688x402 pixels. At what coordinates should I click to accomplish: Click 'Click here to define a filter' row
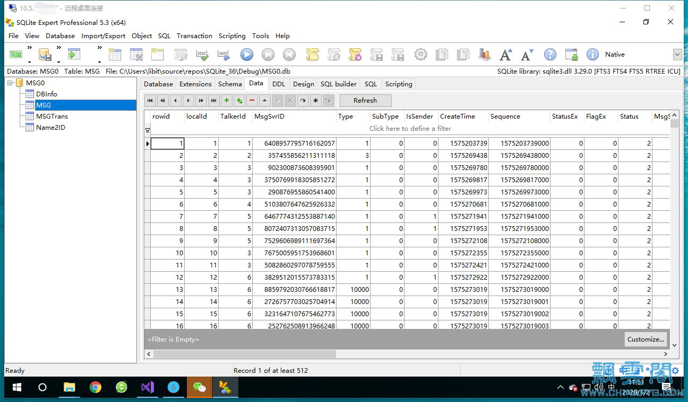pyautogui.click(x=410, y=128)
